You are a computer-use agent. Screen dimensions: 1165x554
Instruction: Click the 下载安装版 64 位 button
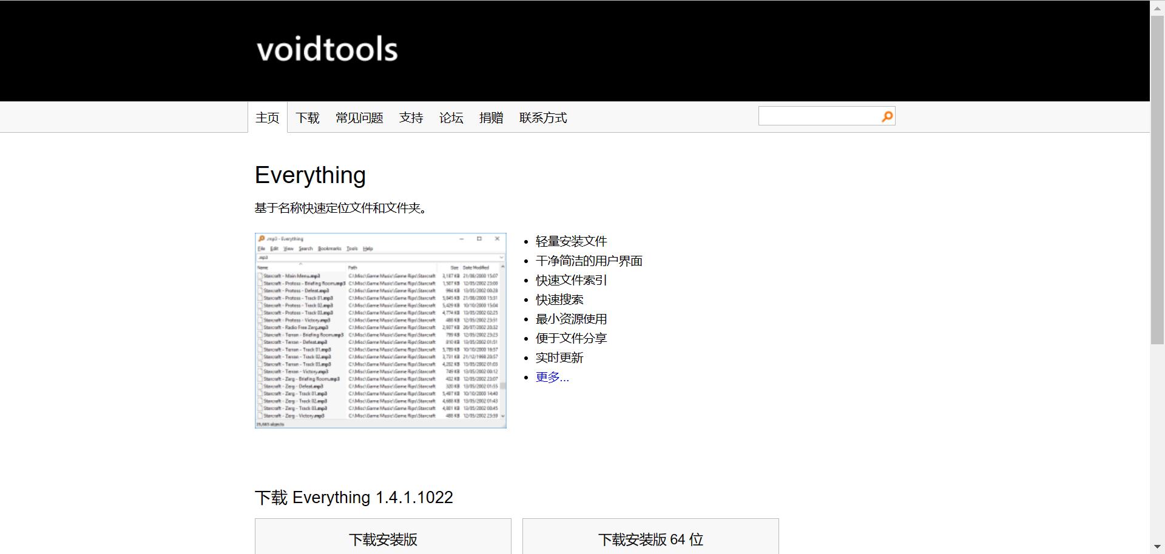pyautogui.click(x=650, y=539)
